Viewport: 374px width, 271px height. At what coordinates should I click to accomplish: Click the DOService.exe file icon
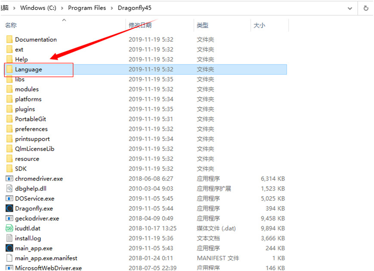(x=9, y=199)
